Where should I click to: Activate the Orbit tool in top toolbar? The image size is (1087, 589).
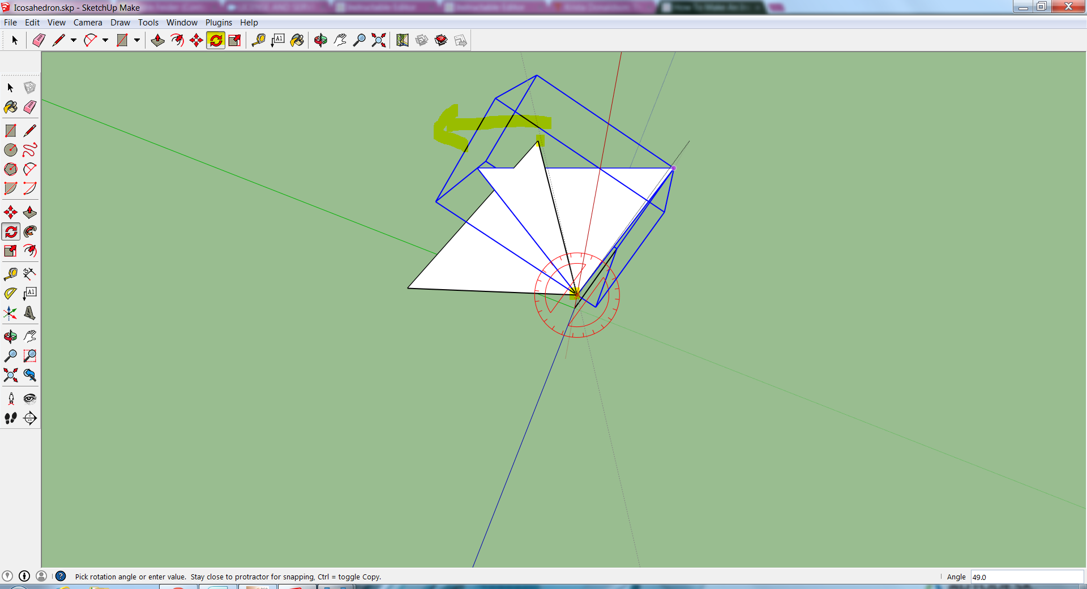click(320, 40)
